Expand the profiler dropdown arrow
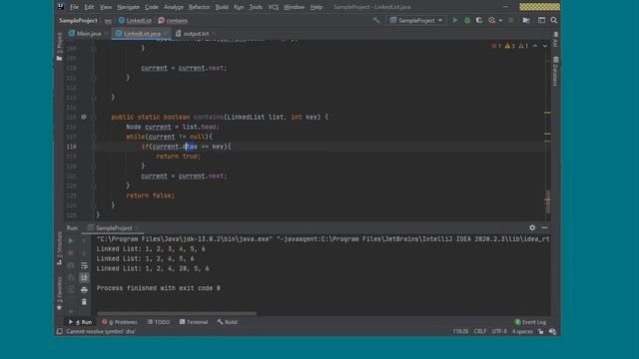This screenshot has height=359, width=639. (500, 20)
